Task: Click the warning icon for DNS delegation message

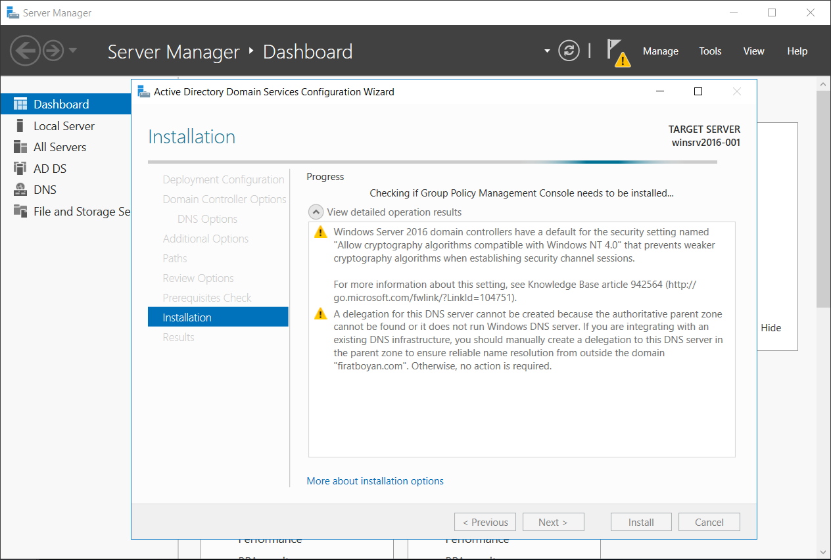Action: (x=320, y=314)
